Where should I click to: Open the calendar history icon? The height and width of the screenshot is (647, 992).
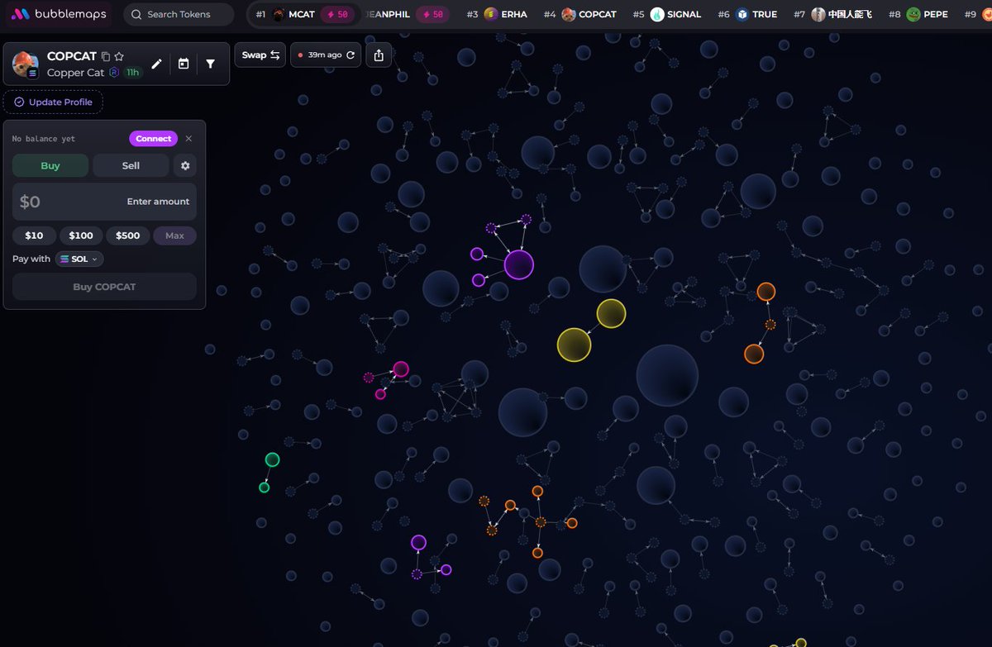click(x=184, y=64)
